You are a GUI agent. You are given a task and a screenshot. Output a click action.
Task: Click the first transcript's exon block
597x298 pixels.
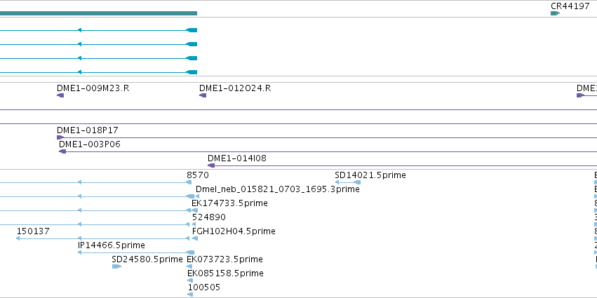click(192, 30)
